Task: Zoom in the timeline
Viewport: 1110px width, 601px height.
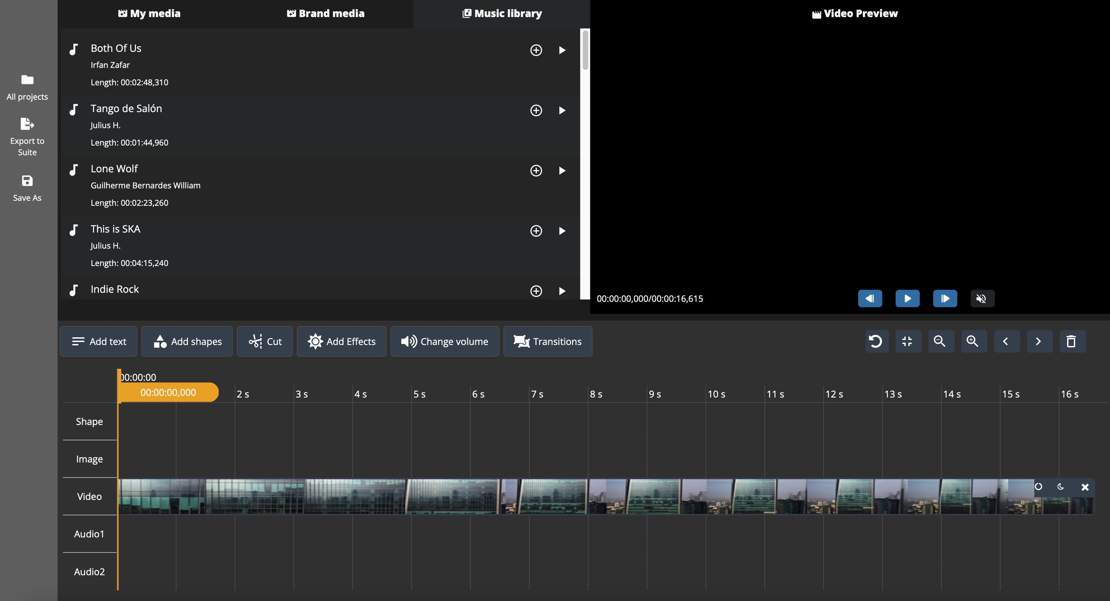Action: click(x=973, y=341)
